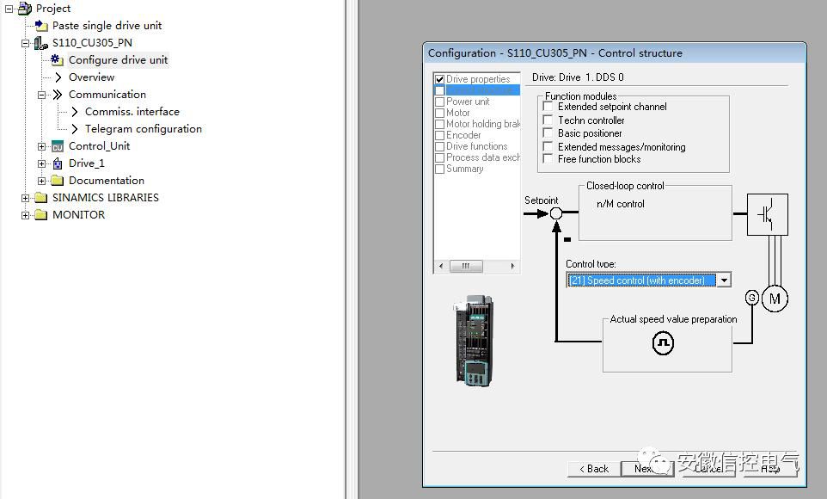Click the wizard list scroll right arrow

(x=512, y=266)
